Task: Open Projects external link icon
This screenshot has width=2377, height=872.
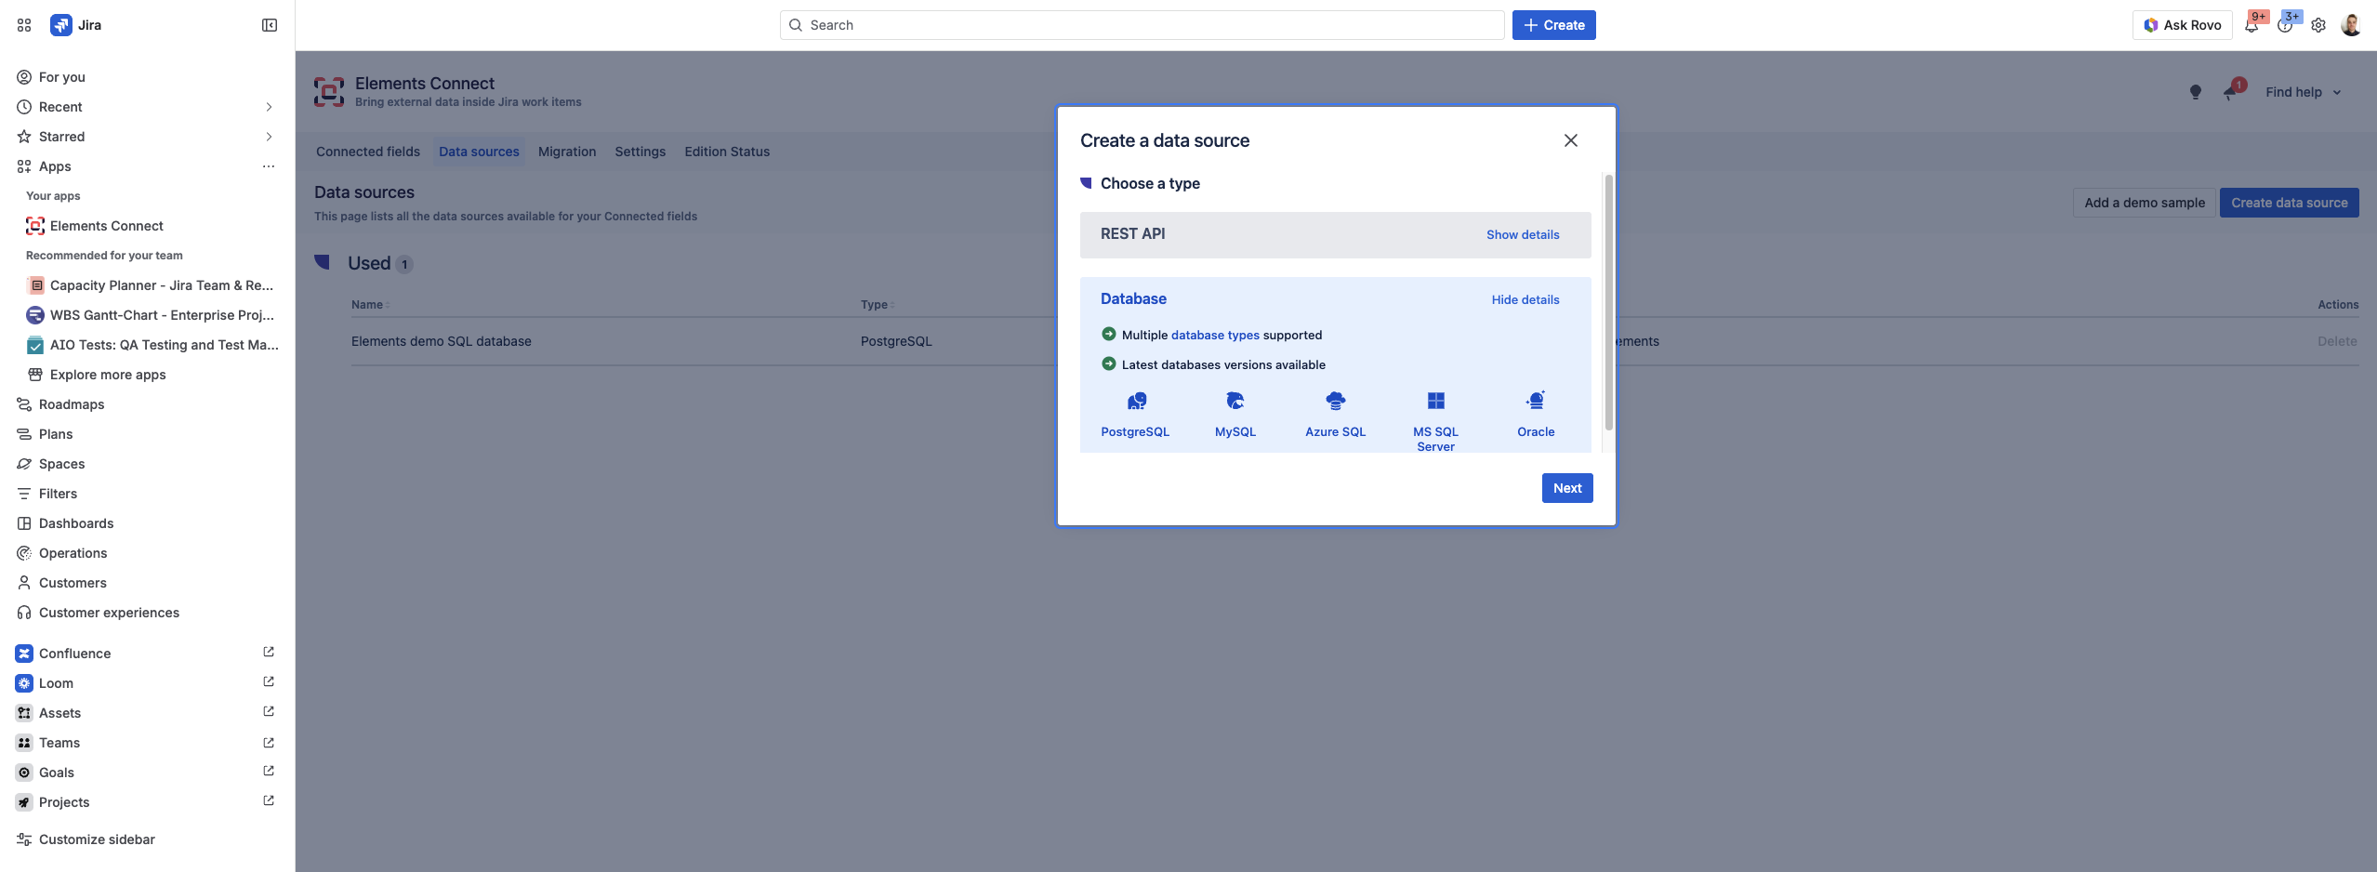Action: click(x=269, y=801)
